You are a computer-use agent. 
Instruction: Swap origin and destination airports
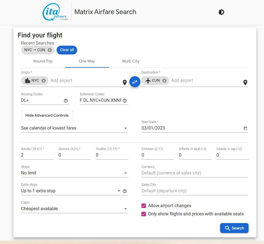[135, 82]
